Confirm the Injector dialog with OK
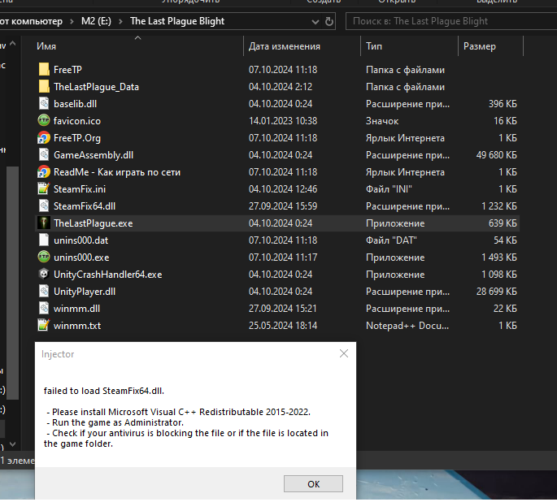Image resolution: width=557 pixels, height=502 pixels. pos(313,484)
